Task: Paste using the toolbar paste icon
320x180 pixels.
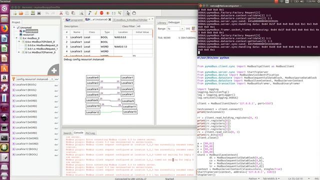Action: coord(73,13)
